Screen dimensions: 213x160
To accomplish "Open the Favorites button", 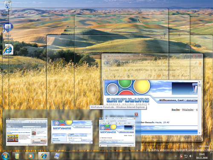I will [x=112, y=70].
